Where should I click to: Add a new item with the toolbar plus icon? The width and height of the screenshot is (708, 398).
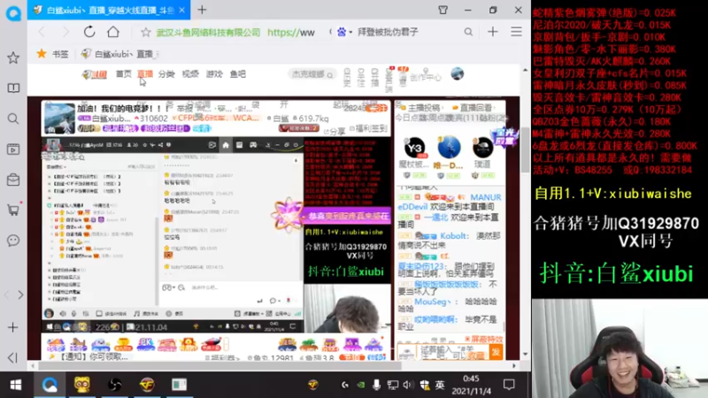(493, 32)
